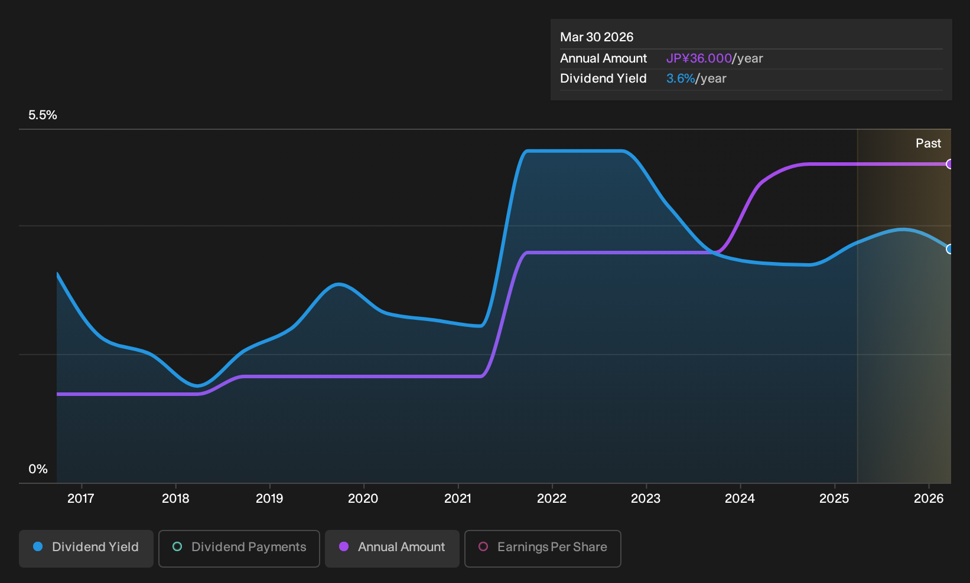Click the blue Dividend Yield legend dot
970x583 pixels.
click(38, 547)
